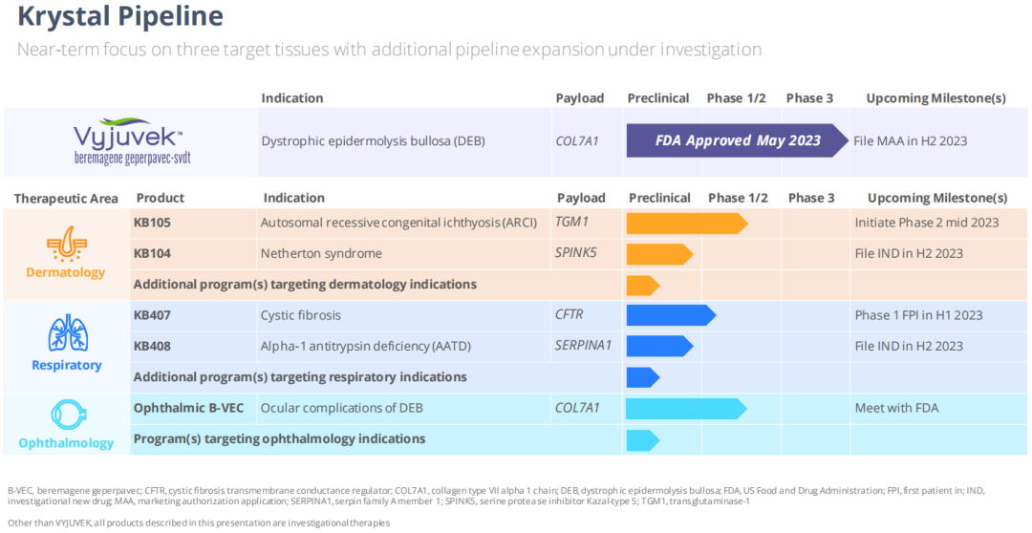
Task: Click the Dermatology skin icon
Action: [66, 243]
